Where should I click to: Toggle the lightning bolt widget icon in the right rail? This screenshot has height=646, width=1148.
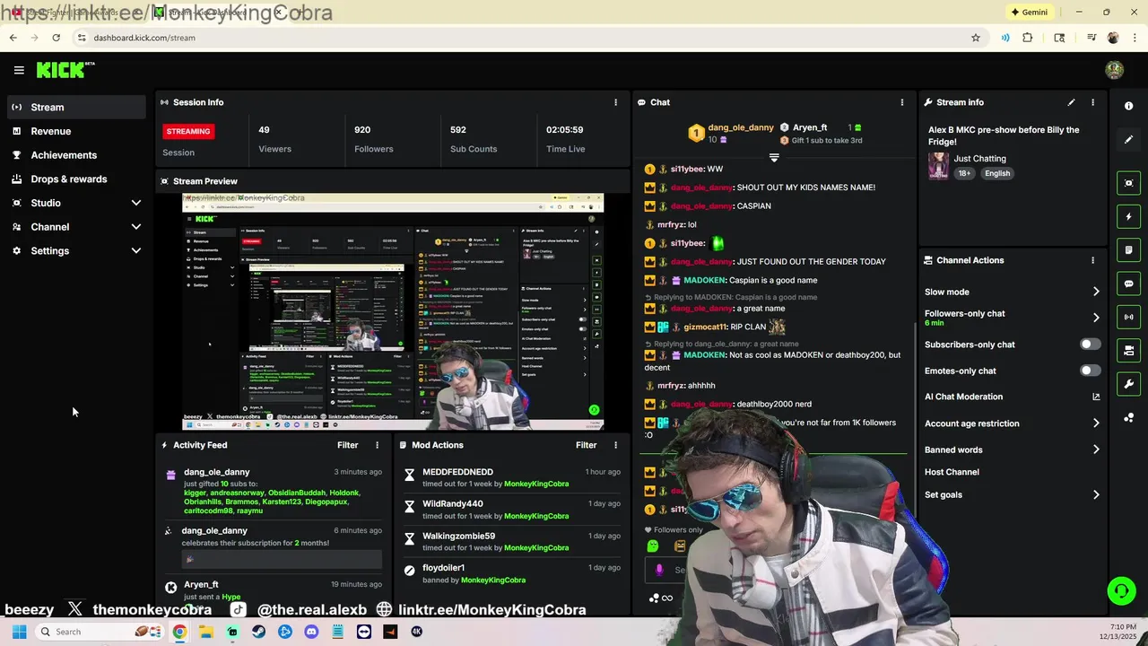[x=1128, y=216]
